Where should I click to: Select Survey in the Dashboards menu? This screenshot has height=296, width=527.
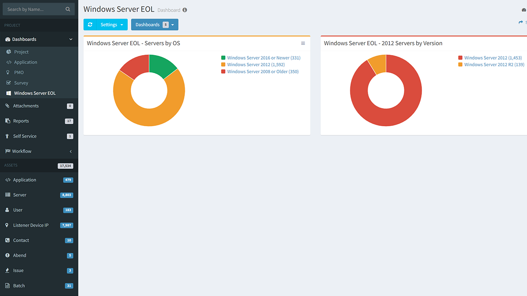[21, 83]
